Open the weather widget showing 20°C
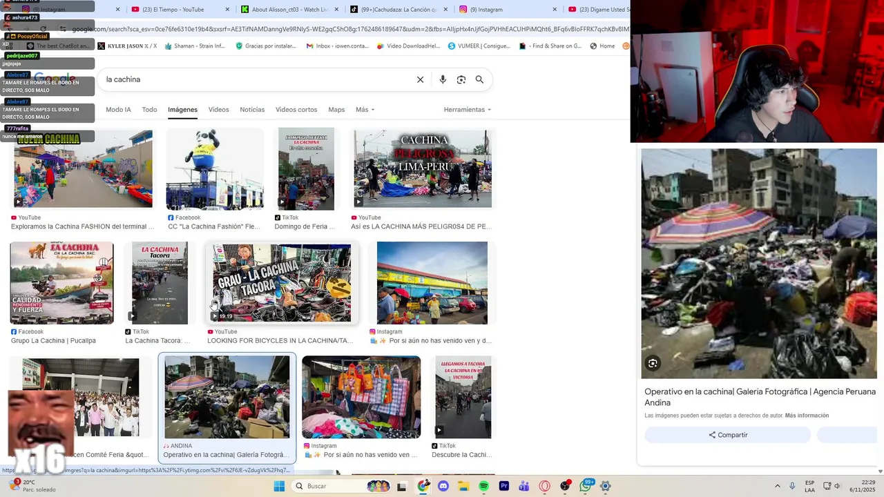 click(x=32, y=486)
